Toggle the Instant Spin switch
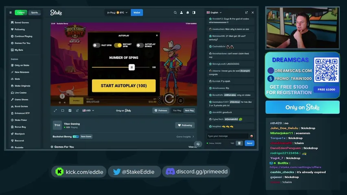This screenshot has height=195, width=347. click(118, 45)
